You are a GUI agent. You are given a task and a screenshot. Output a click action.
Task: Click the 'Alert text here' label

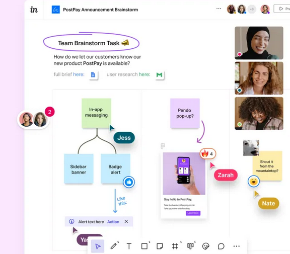pyautogui.click(x=91, y=222)
